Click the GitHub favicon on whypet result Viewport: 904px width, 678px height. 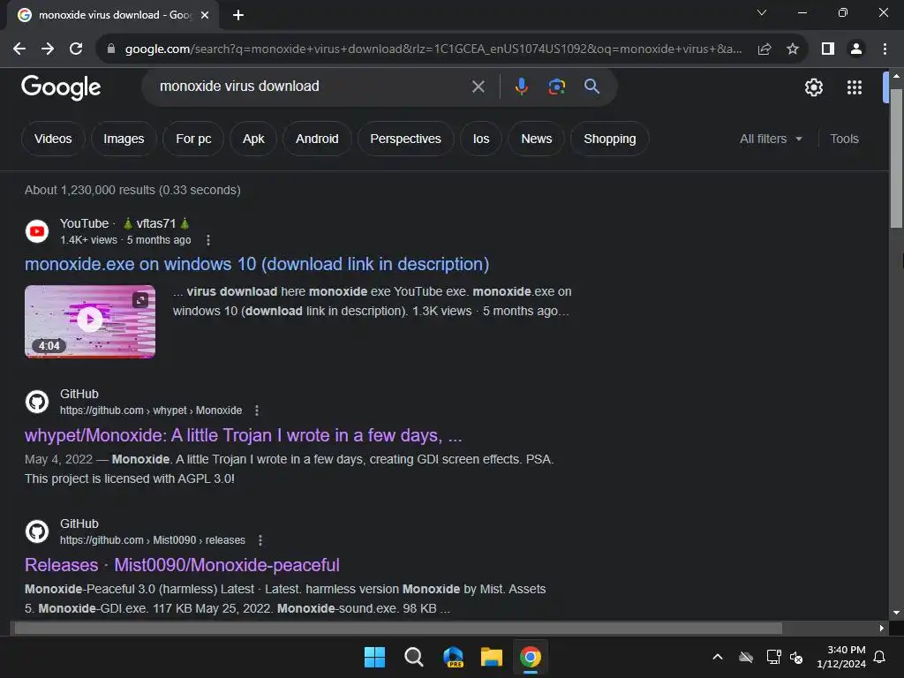(37, 402)
